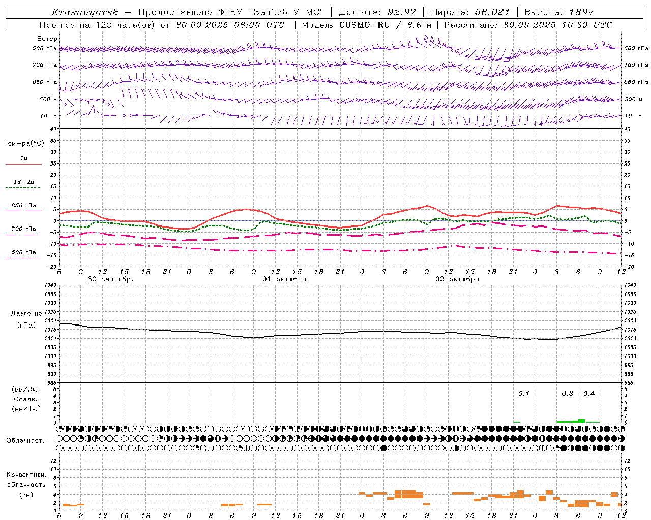Image resolution: width=651 pixels, height=520 pixels.
Task: Click left pressure axis '1040' value
Action: click(51, 285)
